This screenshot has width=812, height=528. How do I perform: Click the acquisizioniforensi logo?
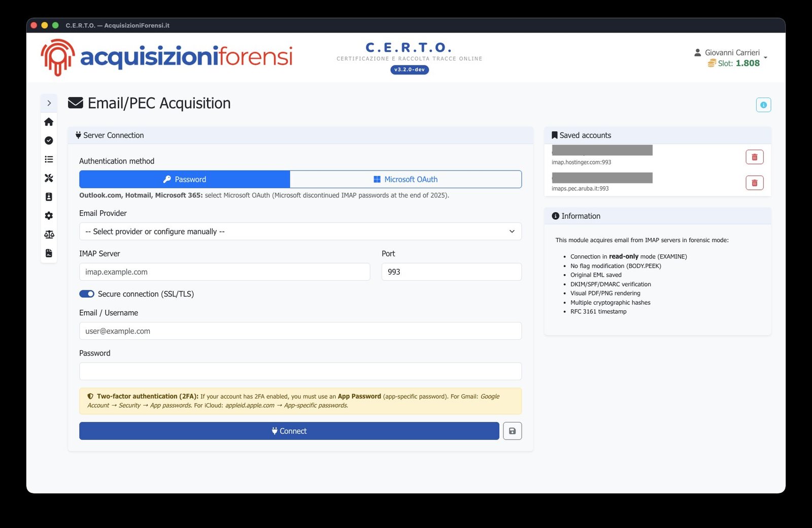[x=166, y=57]
